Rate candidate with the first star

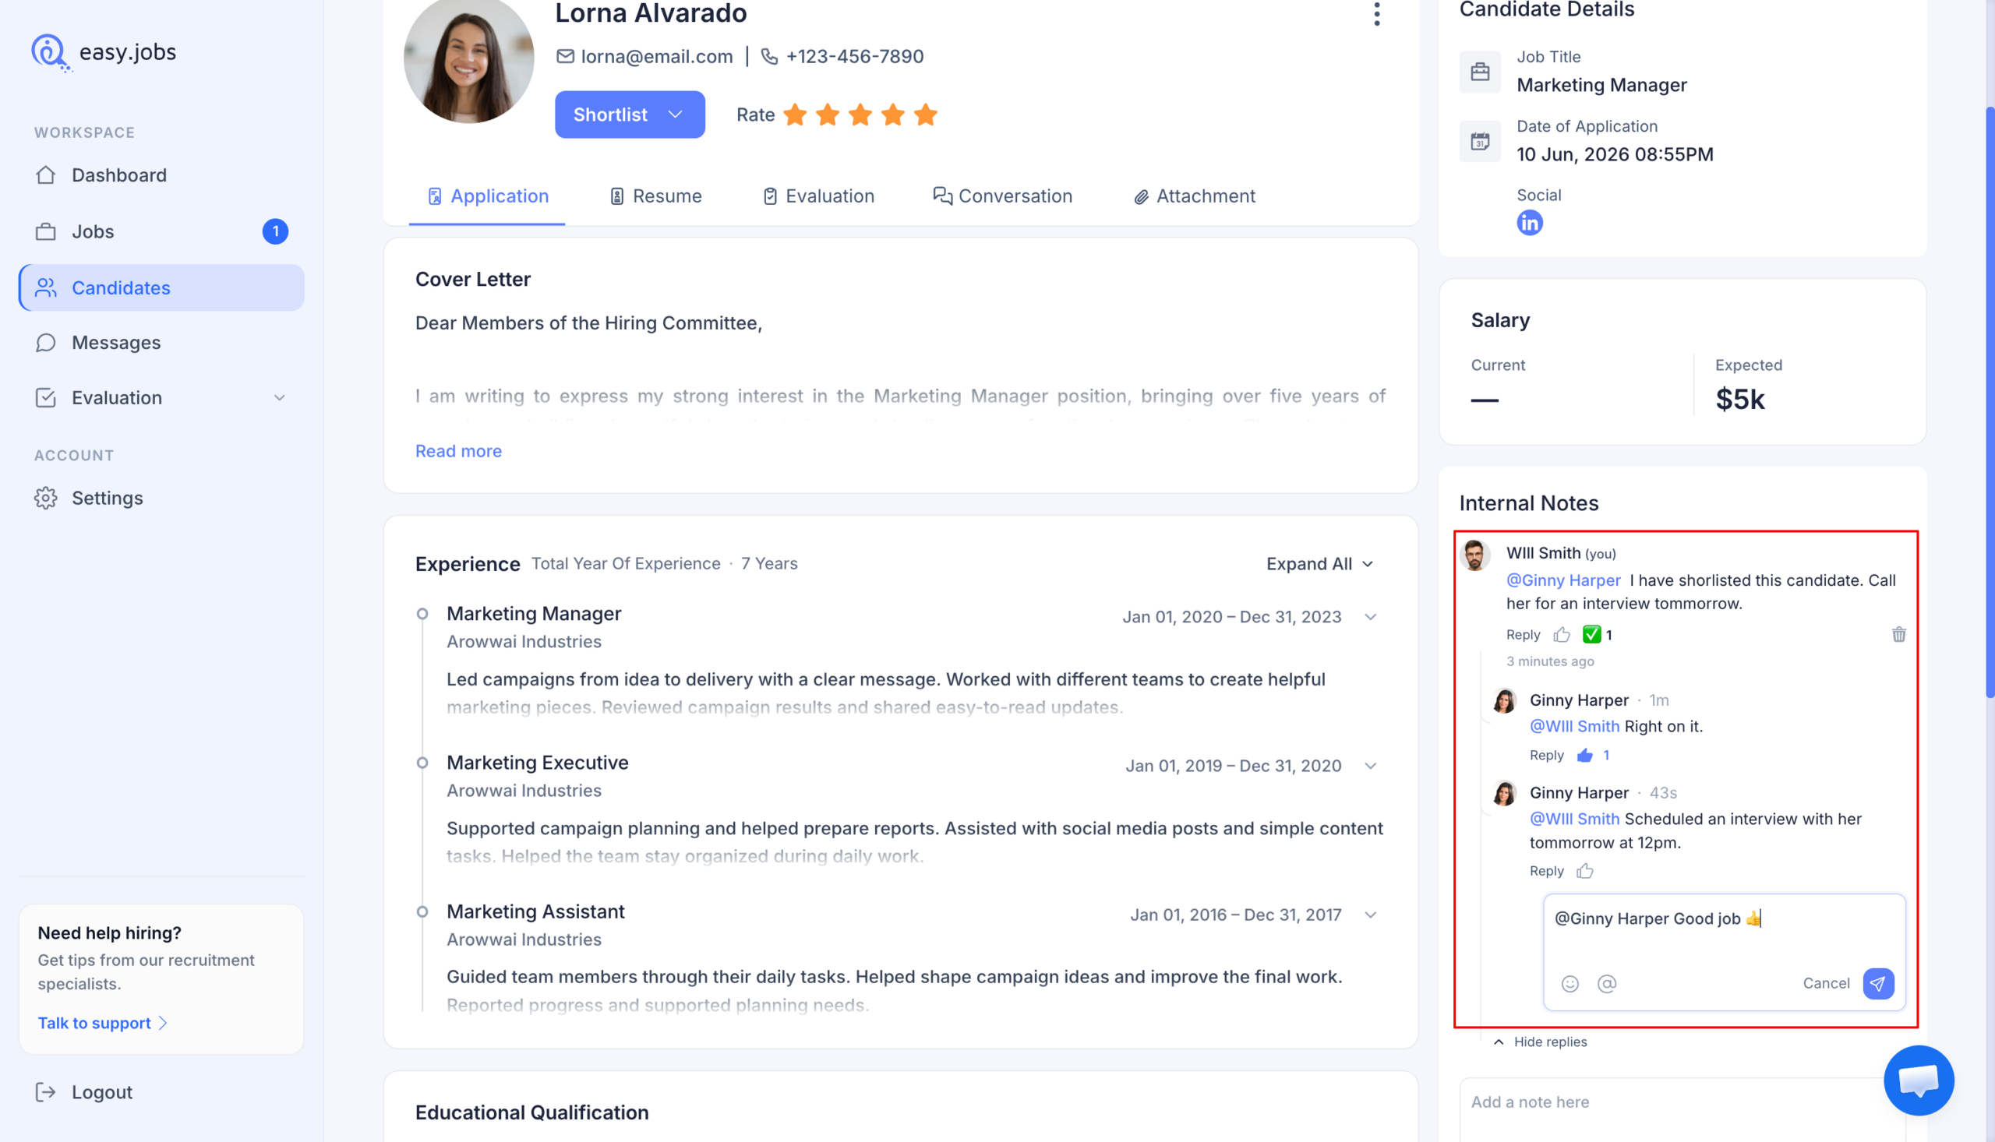coord(795,115)
